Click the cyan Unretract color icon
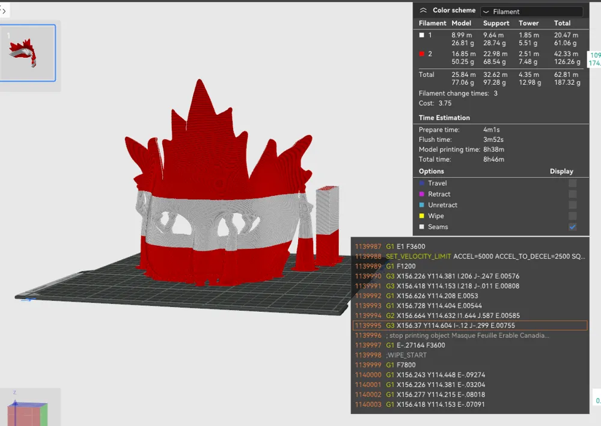The height and width of the screenshot is (426, 601). pos(422,205)
